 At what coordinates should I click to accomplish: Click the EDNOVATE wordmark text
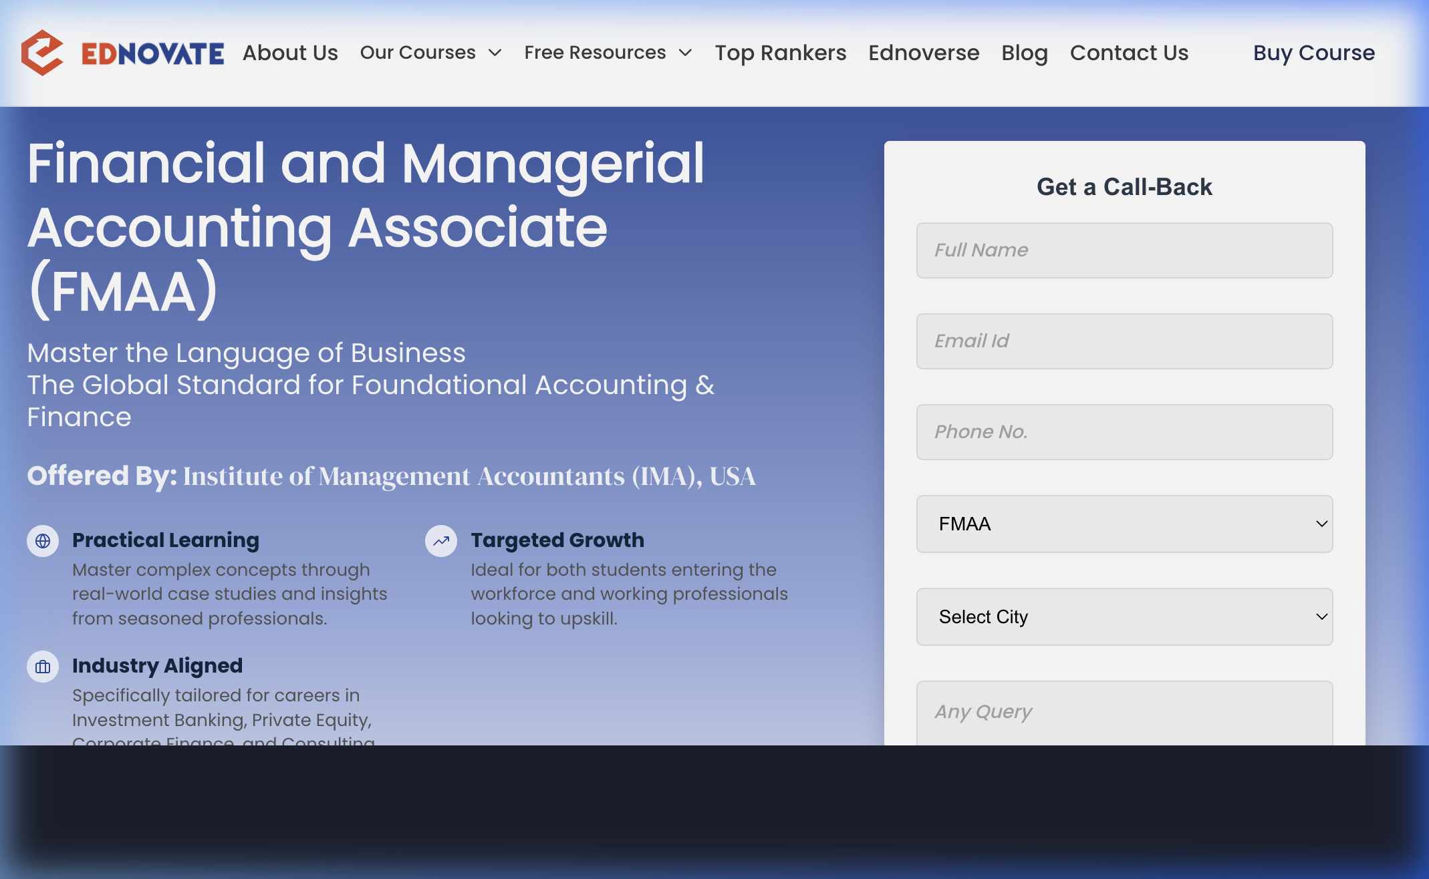click(152, 54)
